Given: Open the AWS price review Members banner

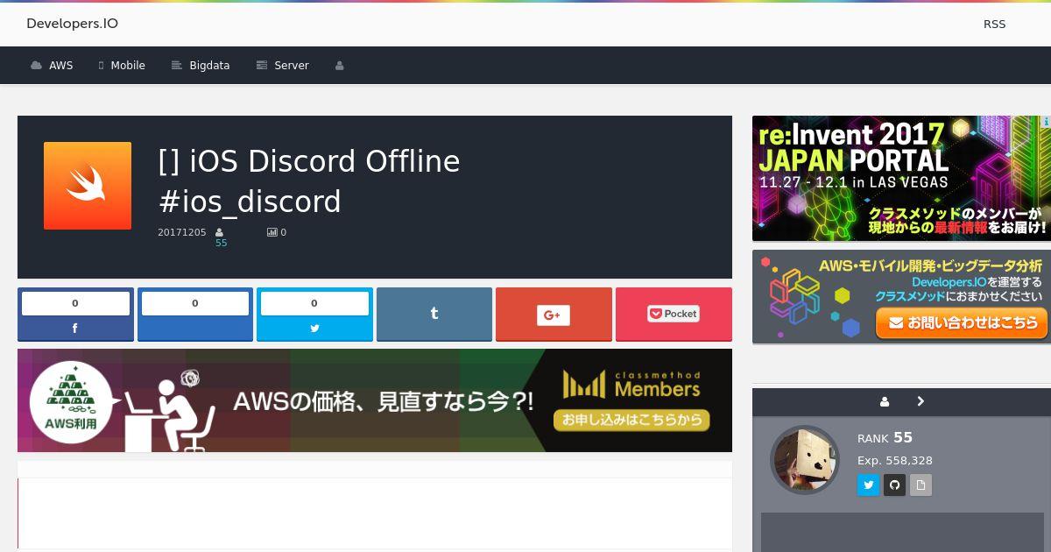Looking at the screenshot, I should (x=375, y=400).
